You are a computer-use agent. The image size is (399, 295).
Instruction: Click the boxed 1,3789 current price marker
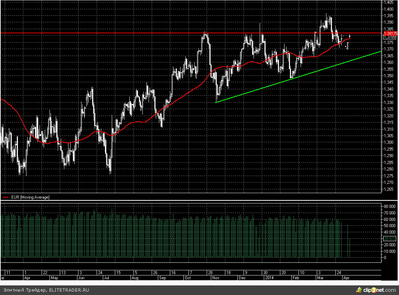point(390,37)
